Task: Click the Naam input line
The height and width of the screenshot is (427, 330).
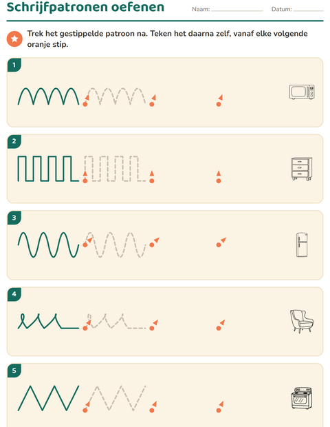Action: point(236,10)
